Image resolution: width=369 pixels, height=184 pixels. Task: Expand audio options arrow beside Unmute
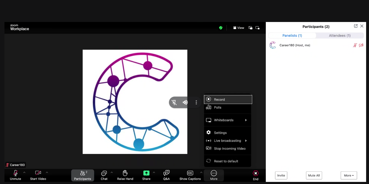[x=24, y=172]
